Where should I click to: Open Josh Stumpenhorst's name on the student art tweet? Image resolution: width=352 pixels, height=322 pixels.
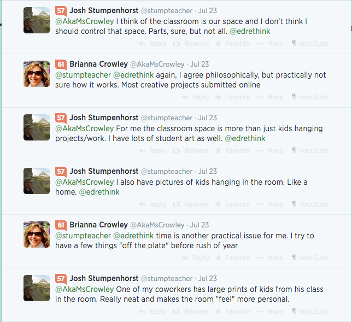point(104,118)
